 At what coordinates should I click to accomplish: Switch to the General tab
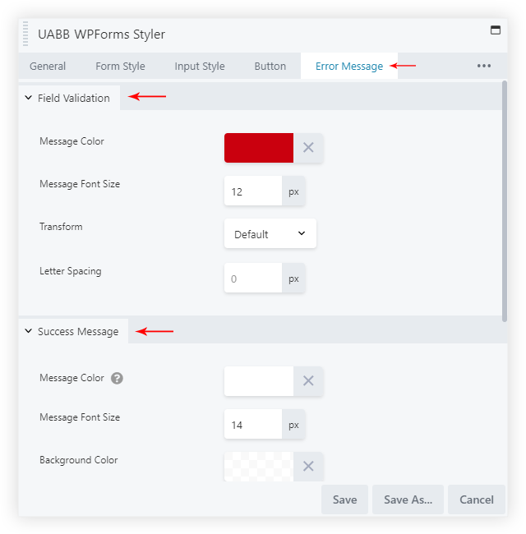[48, 67]
